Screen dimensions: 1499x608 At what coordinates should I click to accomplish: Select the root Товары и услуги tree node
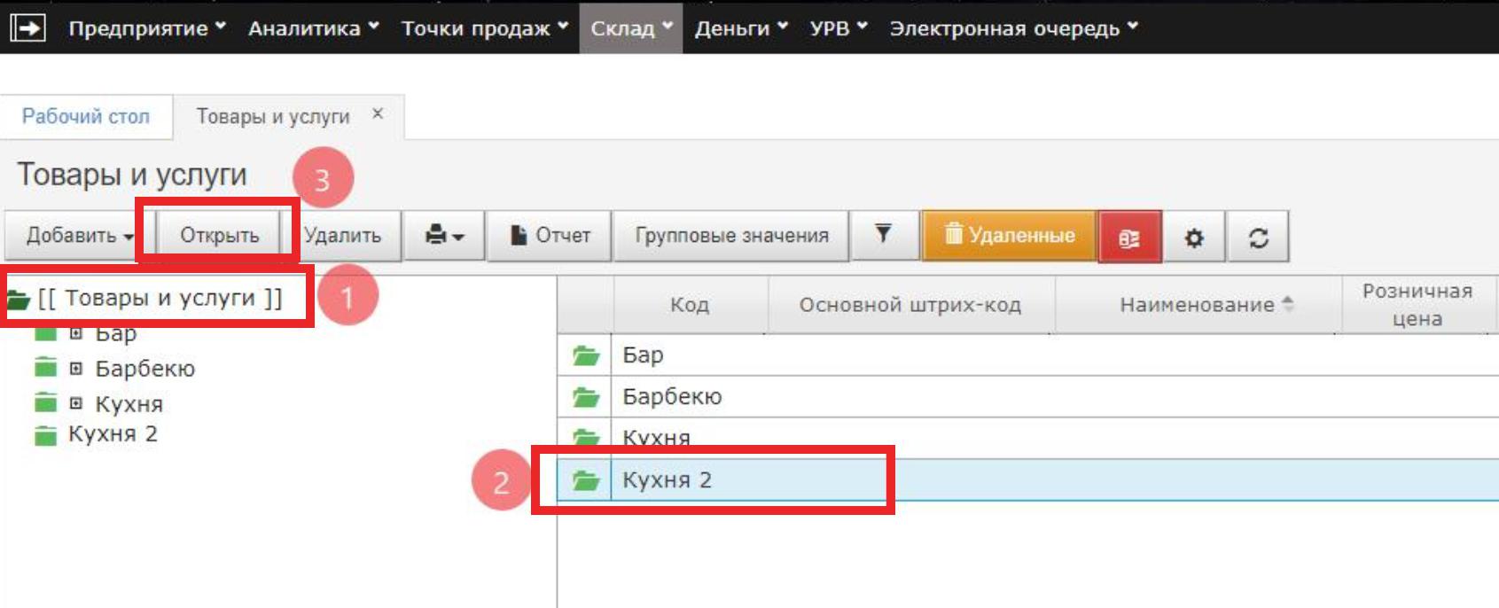point(160,299)
